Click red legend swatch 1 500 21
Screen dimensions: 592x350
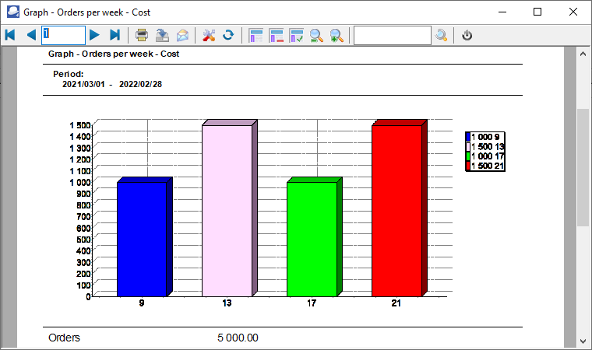point(468,166)
